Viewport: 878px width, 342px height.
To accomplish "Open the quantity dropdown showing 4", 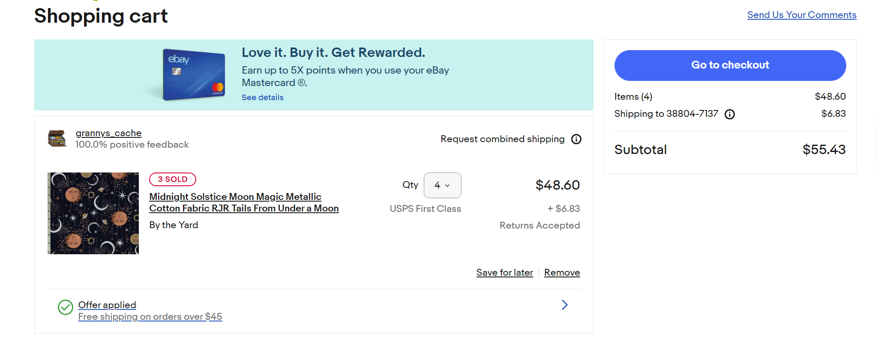I will click(442, 185).
